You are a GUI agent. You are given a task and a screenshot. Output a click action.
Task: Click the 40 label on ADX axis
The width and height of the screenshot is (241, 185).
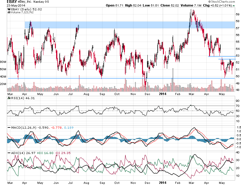coord(238,153)
